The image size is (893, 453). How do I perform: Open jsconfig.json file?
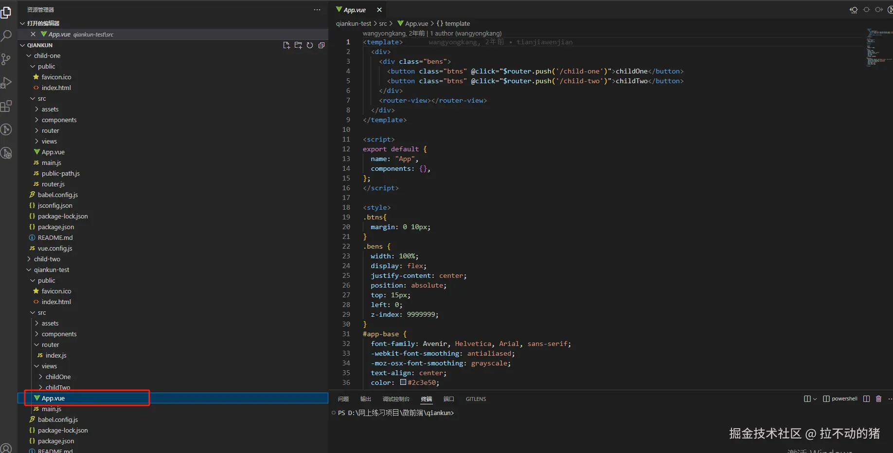[55, 205]
